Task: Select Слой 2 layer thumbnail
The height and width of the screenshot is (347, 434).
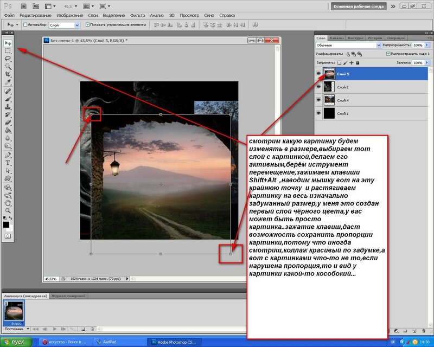Action: [x=329, y=87]
